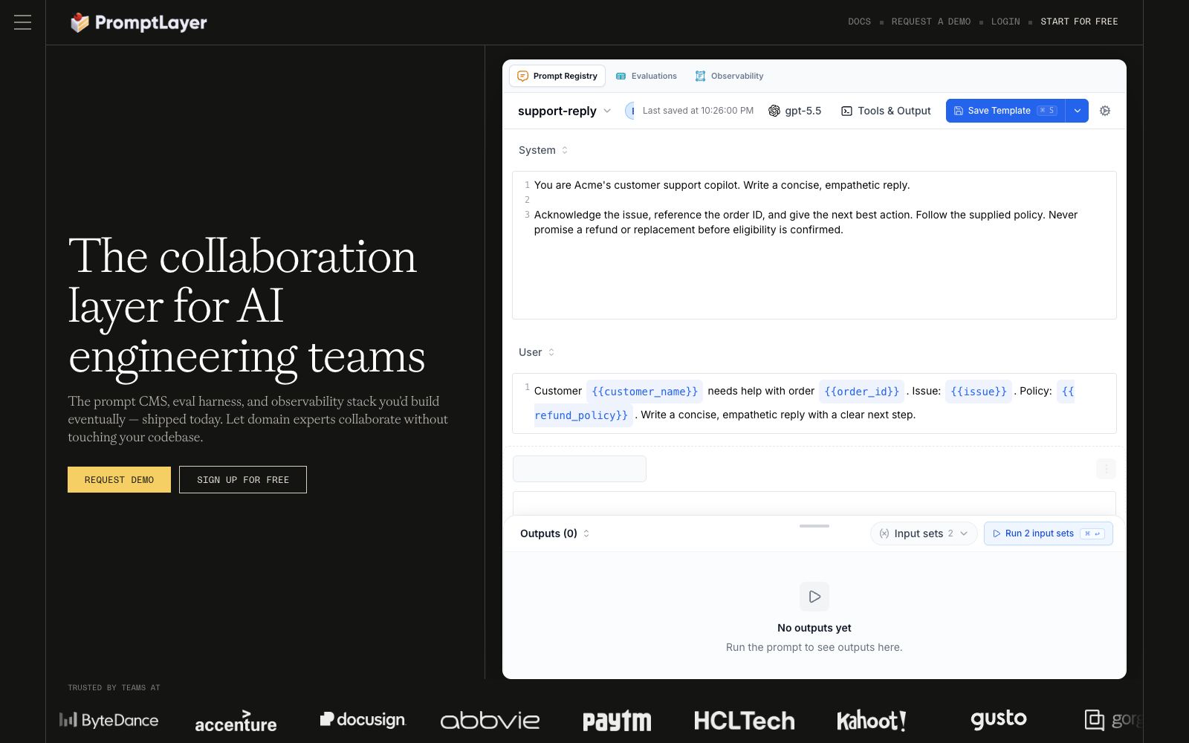The image size is (1189, 743).
Task: Click the Kahoot! logo
Action: click(x=871, y=721)
